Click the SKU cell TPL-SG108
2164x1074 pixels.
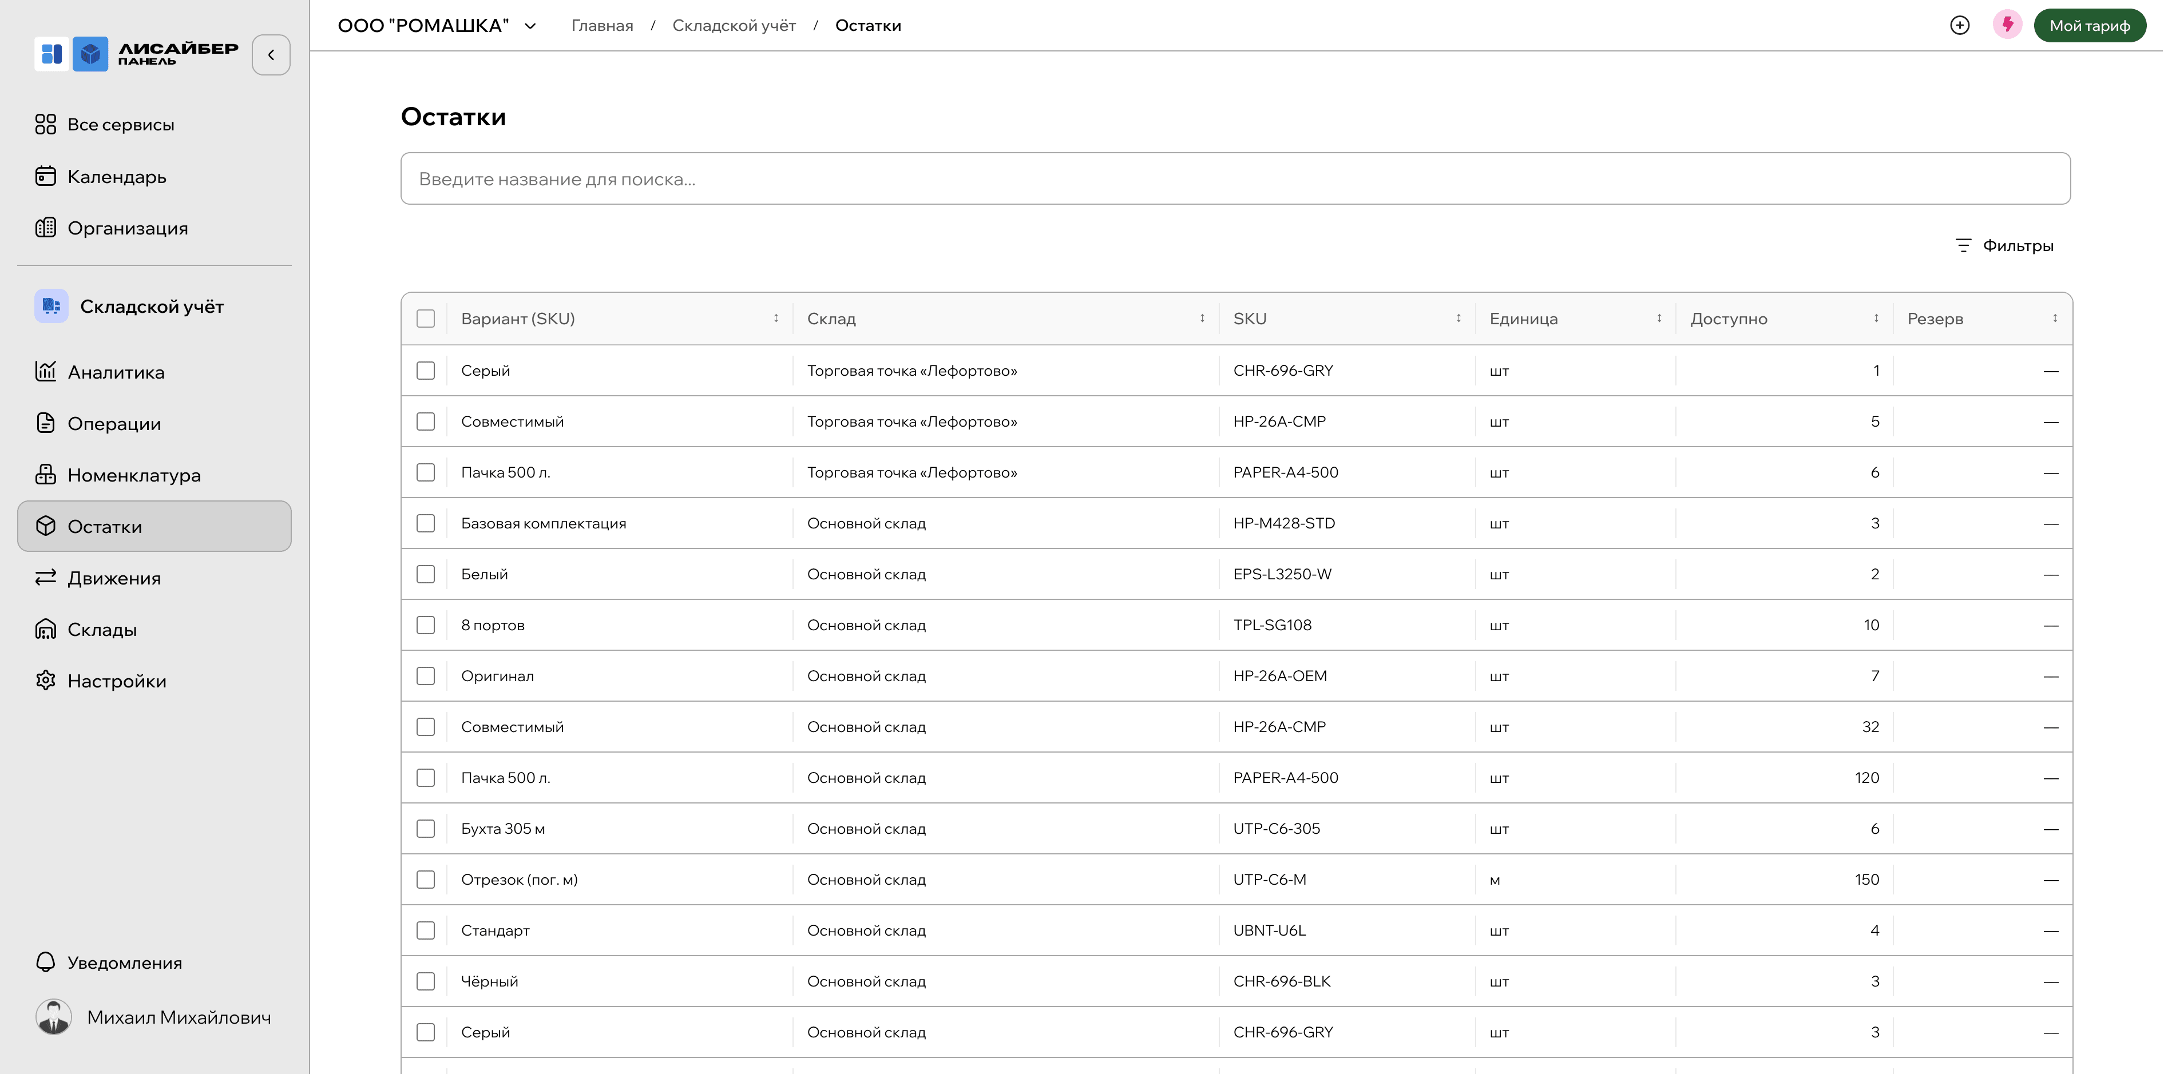pyautogui.click(x=1272, y=624)
